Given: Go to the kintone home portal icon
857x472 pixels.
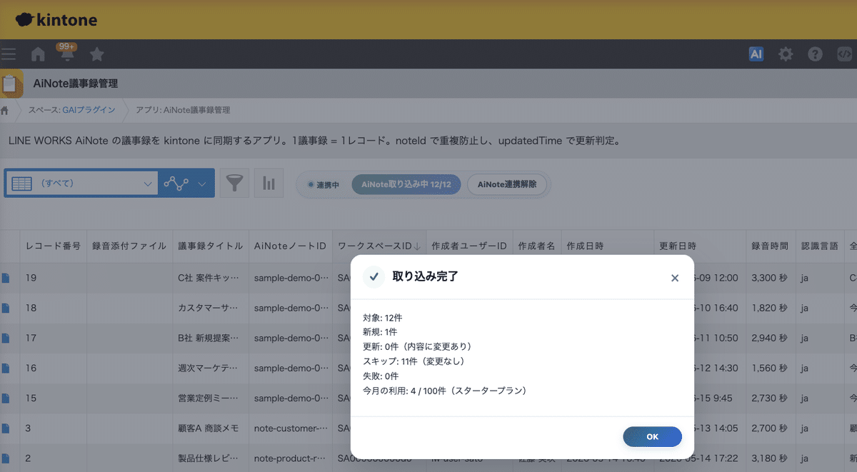Looking at the screenshot, I should coord(39,54).
